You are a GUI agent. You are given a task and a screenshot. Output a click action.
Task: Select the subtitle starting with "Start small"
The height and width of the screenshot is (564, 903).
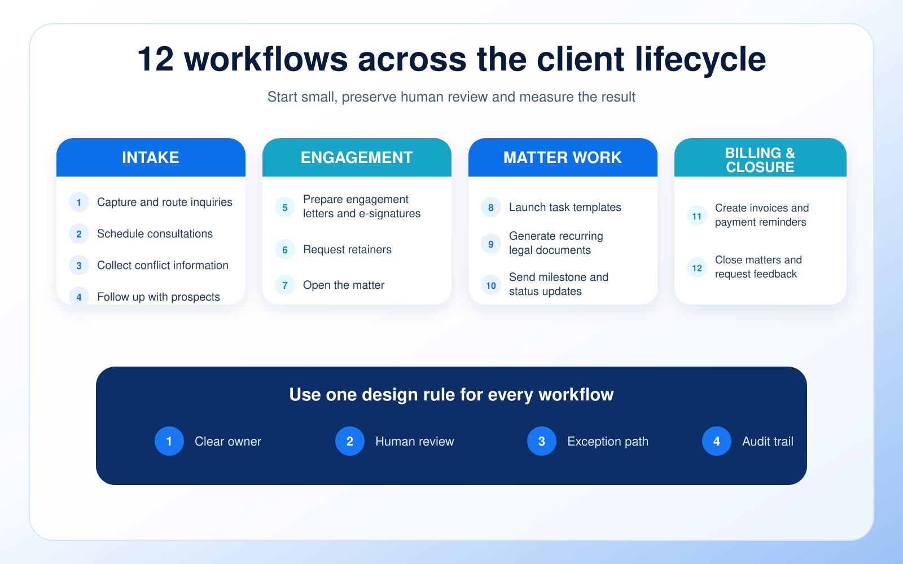451,97
